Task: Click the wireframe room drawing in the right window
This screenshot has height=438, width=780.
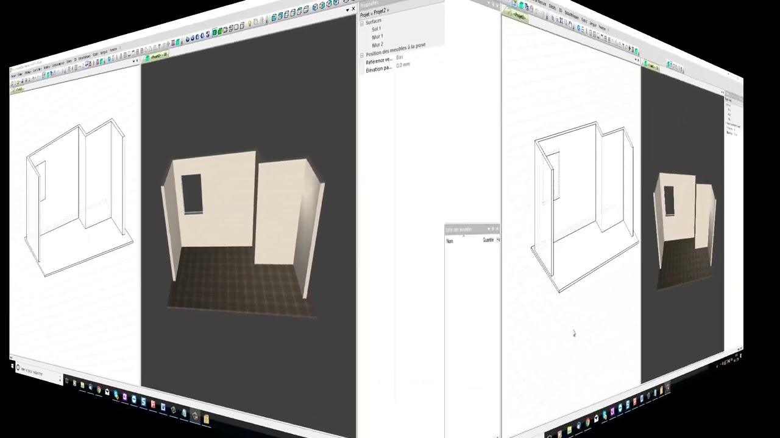Action: (x=586, y=206)
